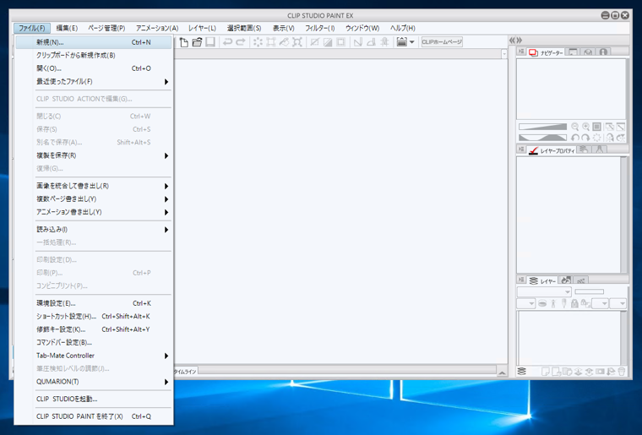
Task: Expand QUMARION(T) submenu
Action: pos(94,382)
